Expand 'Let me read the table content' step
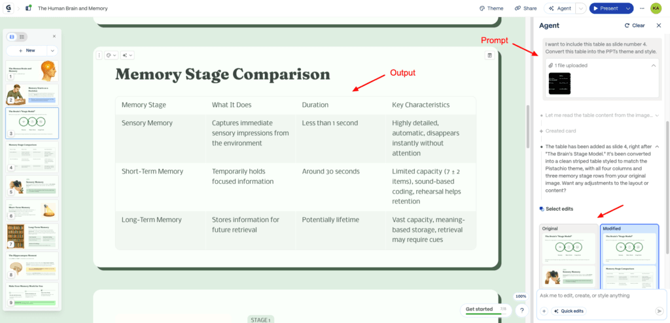 (x=658, y=115)
